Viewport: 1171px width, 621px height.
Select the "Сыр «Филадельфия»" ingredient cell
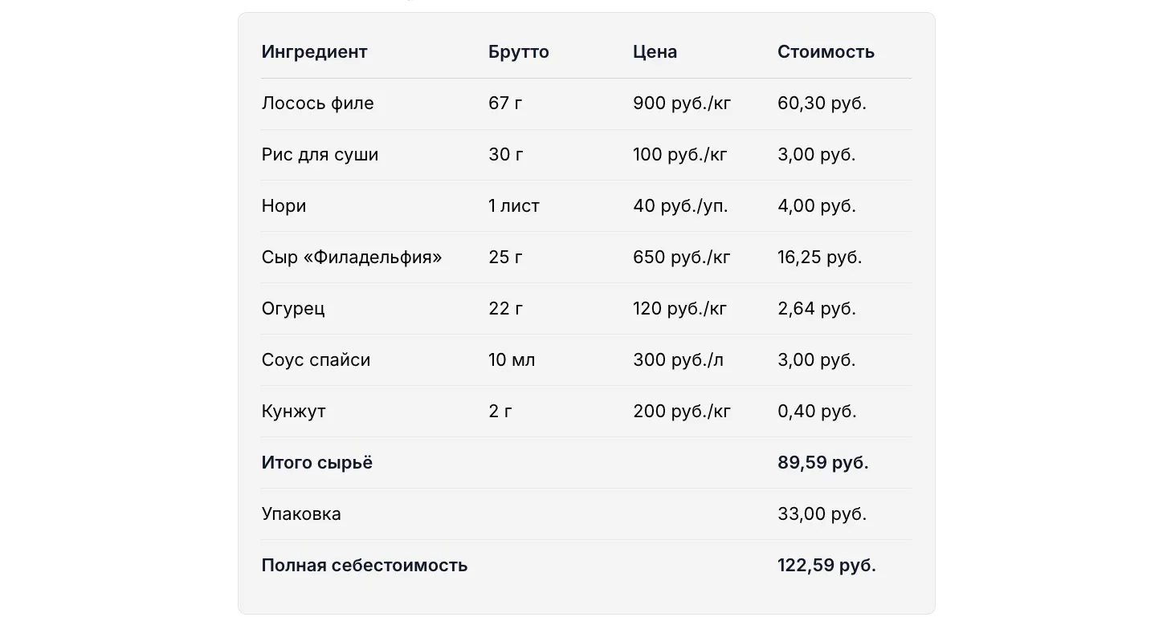pos(352,258)
